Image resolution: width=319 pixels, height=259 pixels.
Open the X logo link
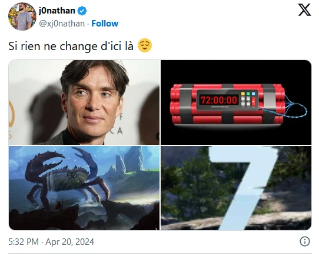304,9
